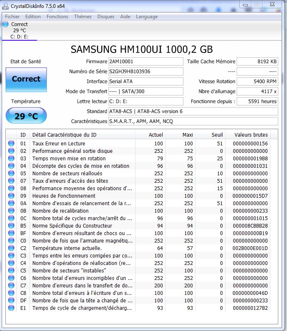
Task: Click status orb for ID 03 row
Action: click(x=11, y=158)
